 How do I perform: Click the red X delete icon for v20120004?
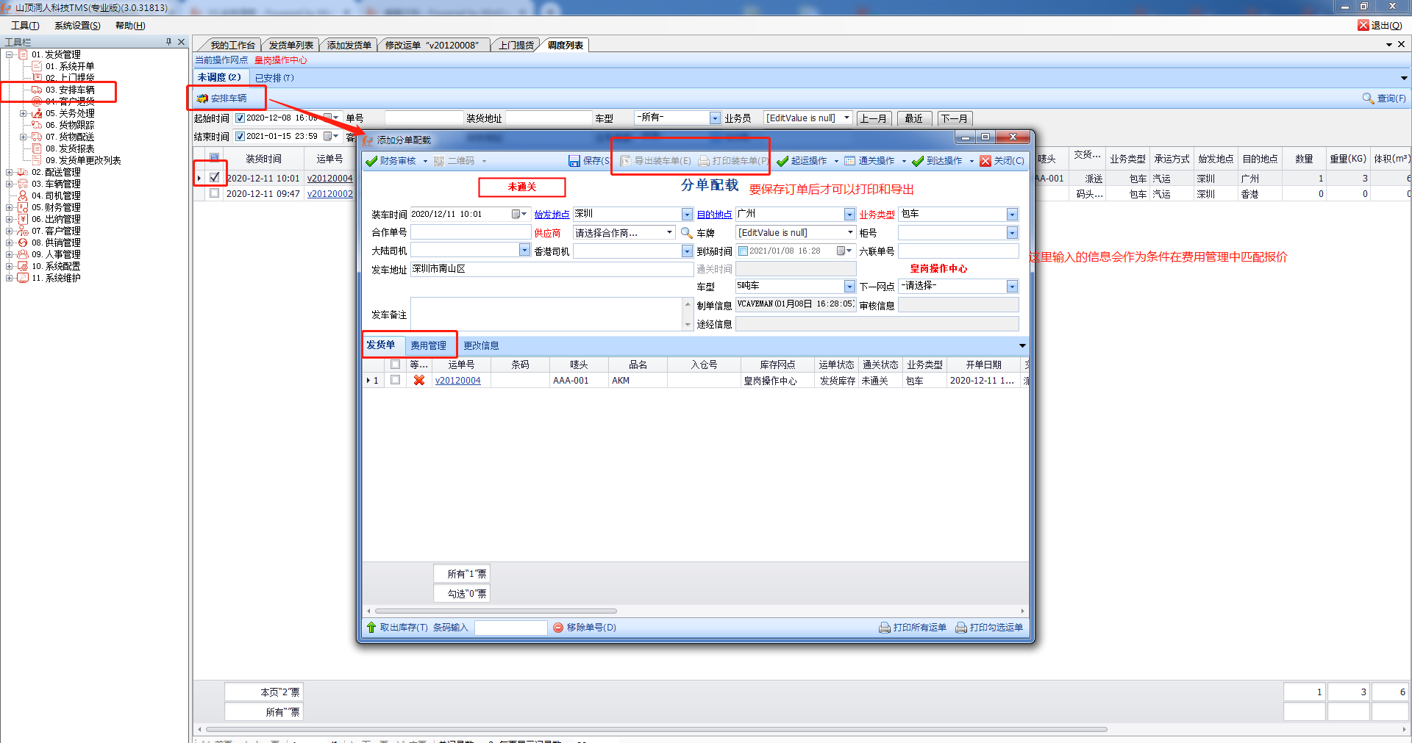(x=419, y=381)
